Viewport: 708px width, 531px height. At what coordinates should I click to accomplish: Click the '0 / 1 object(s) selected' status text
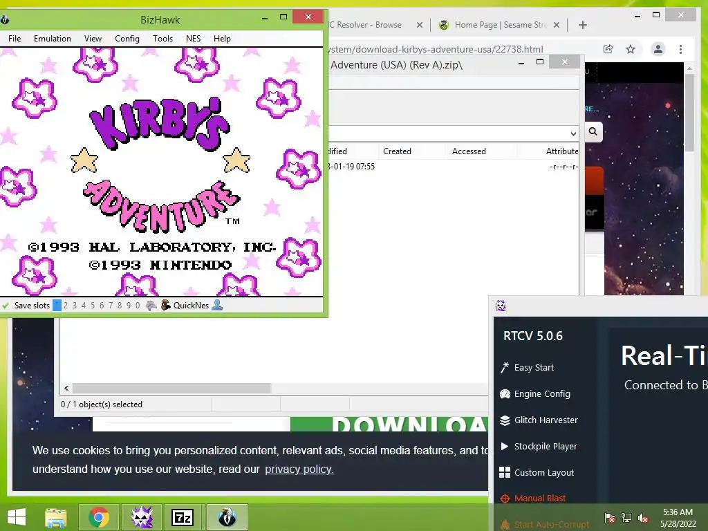click(102, 404)
